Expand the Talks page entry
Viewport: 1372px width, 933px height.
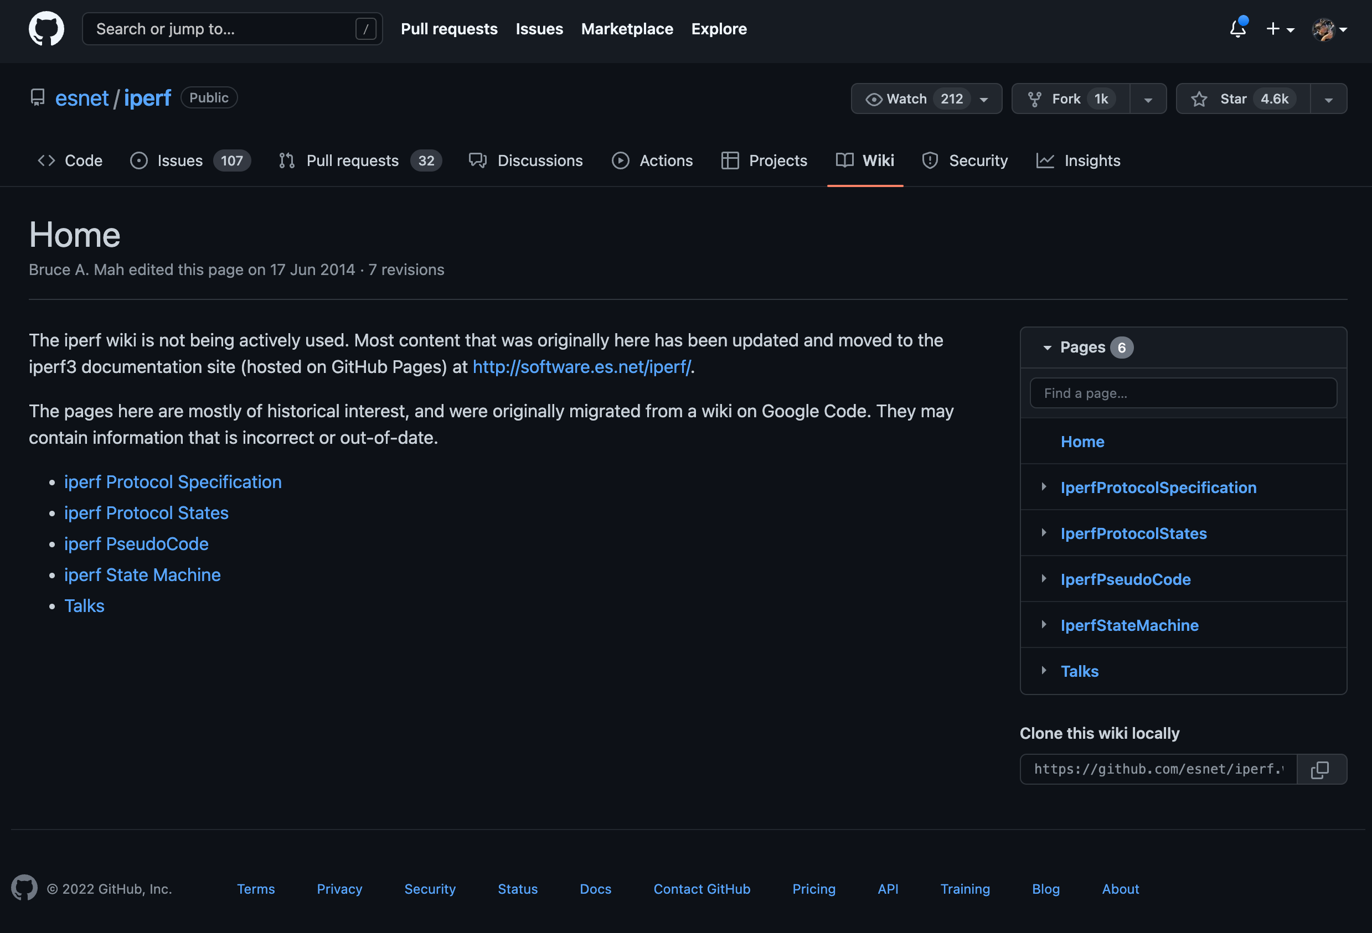(x=1044, y=670)
